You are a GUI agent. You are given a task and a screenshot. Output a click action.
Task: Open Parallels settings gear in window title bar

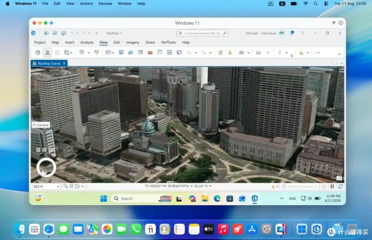(x=341, y=23)
